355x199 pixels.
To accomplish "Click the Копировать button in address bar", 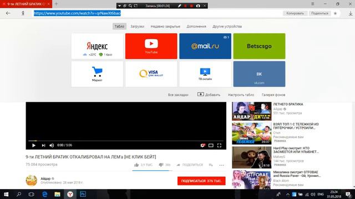I will [x=295, y=13].
